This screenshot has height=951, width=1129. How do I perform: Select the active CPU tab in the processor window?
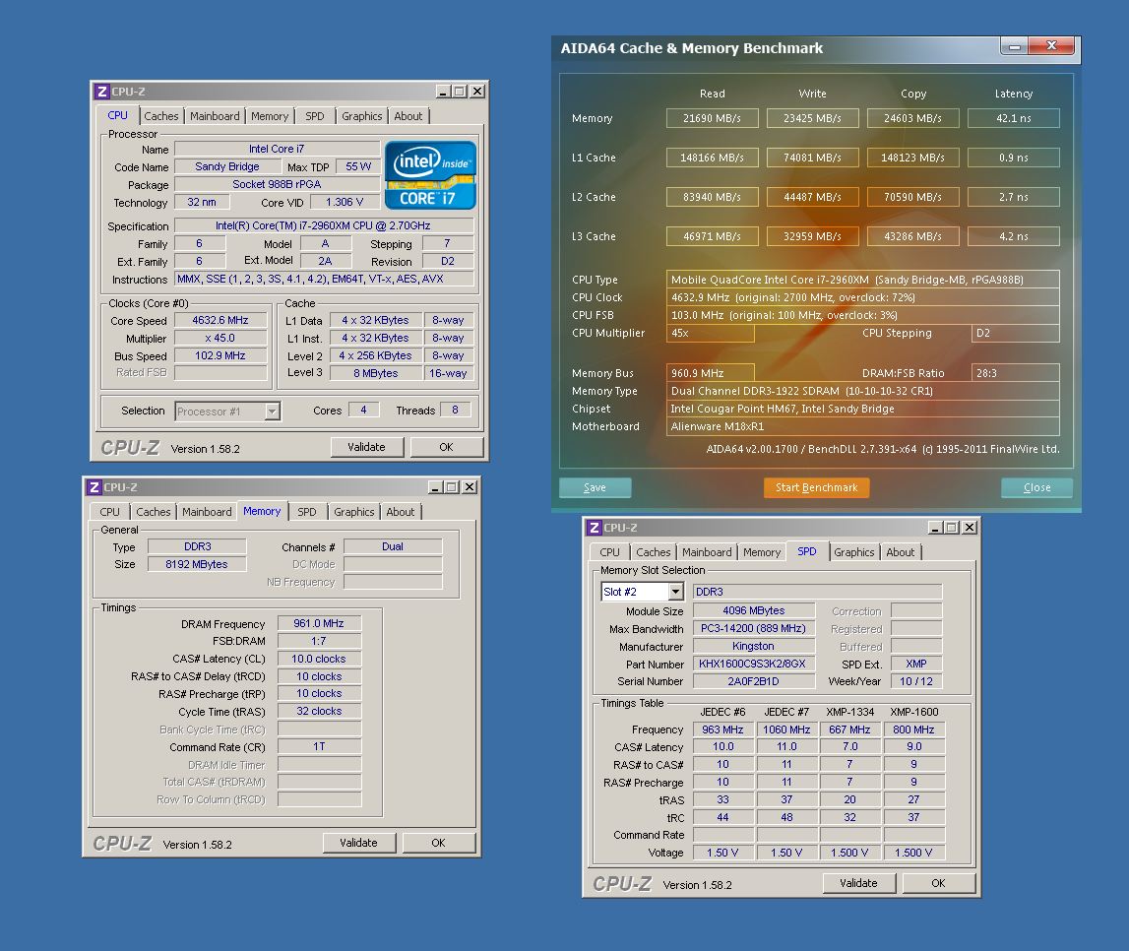point(117,115)
